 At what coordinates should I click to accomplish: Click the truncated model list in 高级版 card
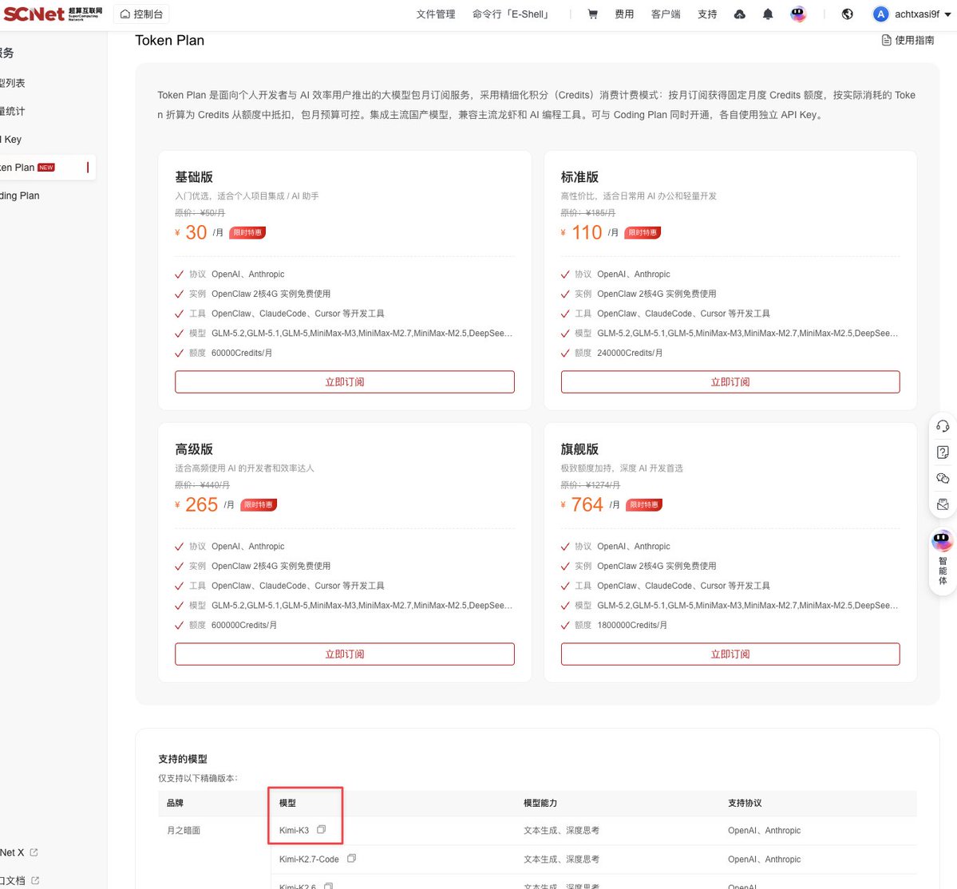(x=362, y=605)
